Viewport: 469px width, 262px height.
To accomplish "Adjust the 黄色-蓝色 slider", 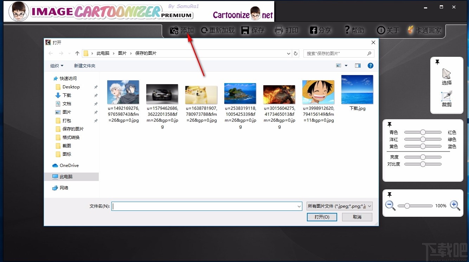I will coord(423,146).
